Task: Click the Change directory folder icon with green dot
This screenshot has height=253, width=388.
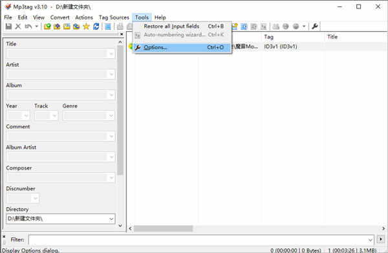Action: pos(47,27)
